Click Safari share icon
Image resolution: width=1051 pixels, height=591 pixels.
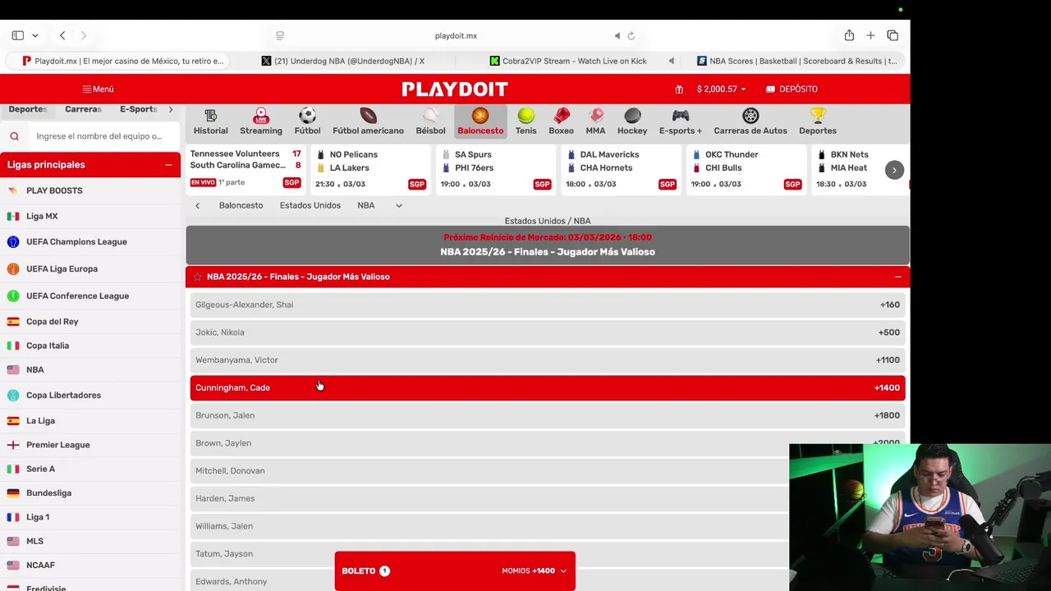(849, 35)
